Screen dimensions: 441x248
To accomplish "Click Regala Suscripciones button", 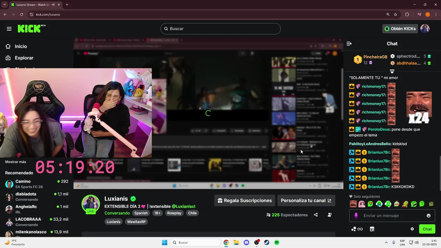I will (245, 200).
